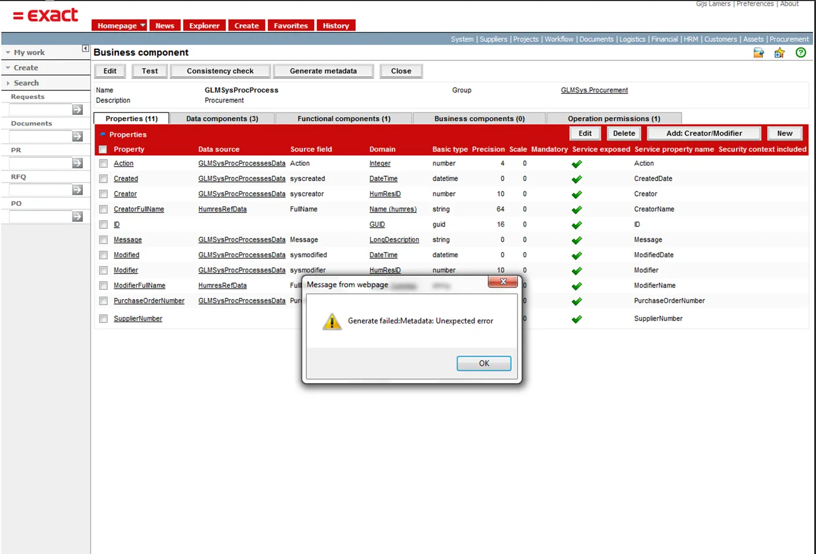The height and width of the screenshot is (554, 816).
Task: Open the Operation permissions (1) tab
Action: tap(613, 119)
